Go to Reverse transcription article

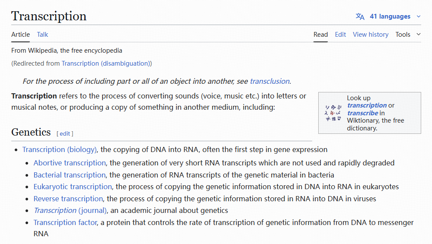coord(68,199)
